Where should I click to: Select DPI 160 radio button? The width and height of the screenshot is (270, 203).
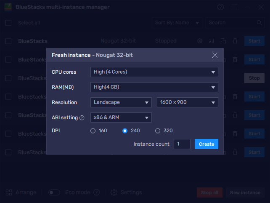(x=93, y=131)
